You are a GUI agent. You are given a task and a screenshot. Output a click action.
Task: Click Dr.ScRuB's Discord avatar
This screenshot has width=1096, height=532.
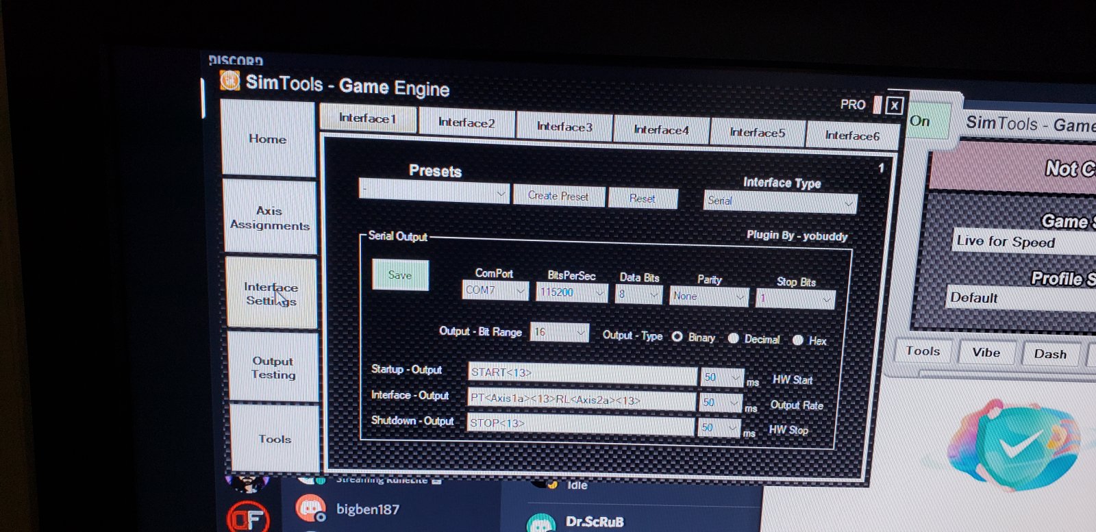[x=540, y=523]
